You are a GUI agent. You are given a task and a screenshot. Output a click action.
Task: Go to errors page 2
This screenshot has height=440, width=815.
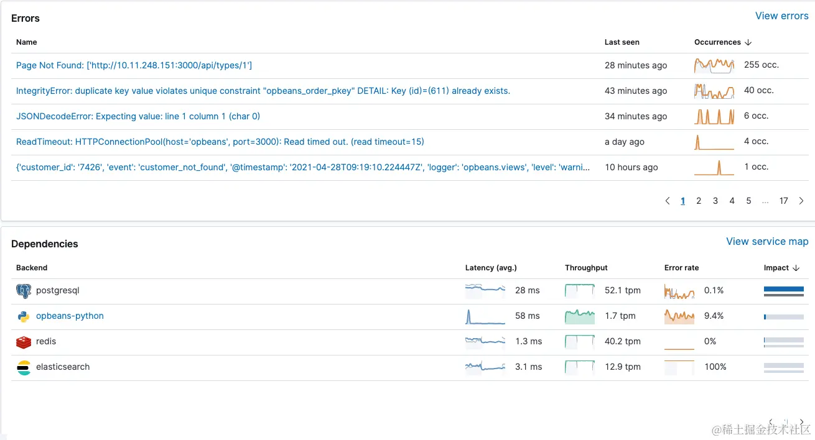click(699, 201)
